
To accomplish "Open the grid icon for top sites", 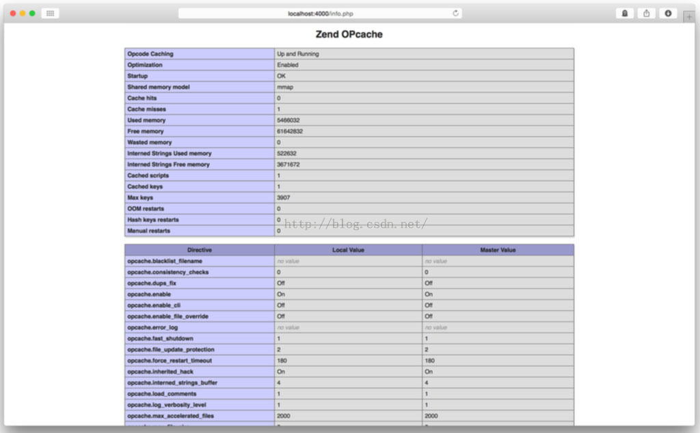I will click(50, 14).
